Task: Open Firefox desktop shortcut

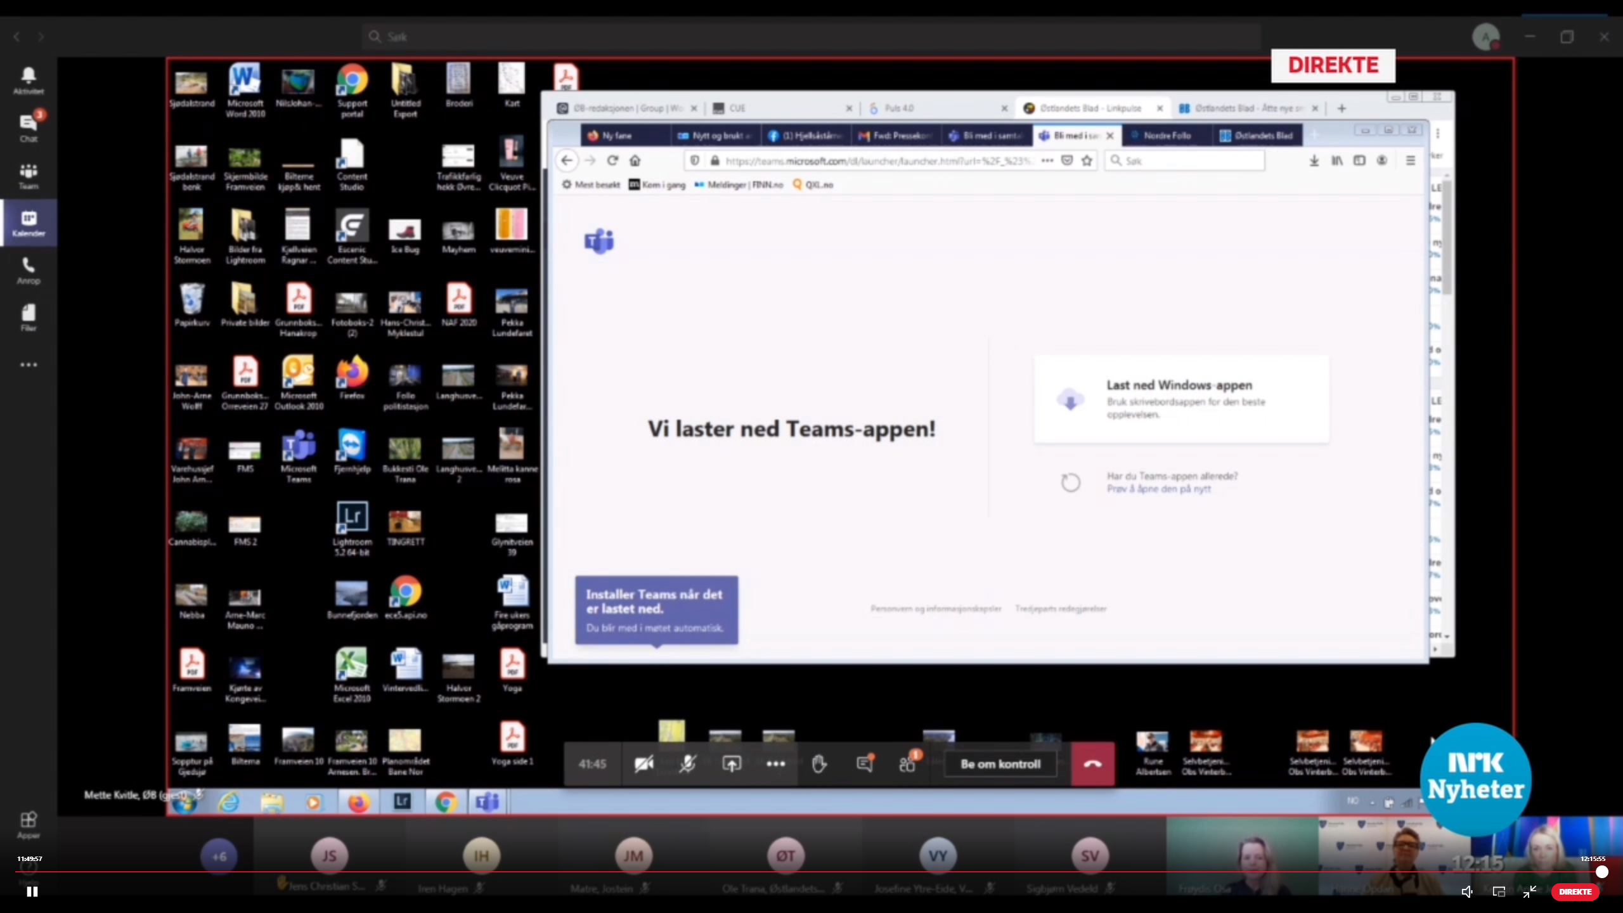Action: (352, 377)
